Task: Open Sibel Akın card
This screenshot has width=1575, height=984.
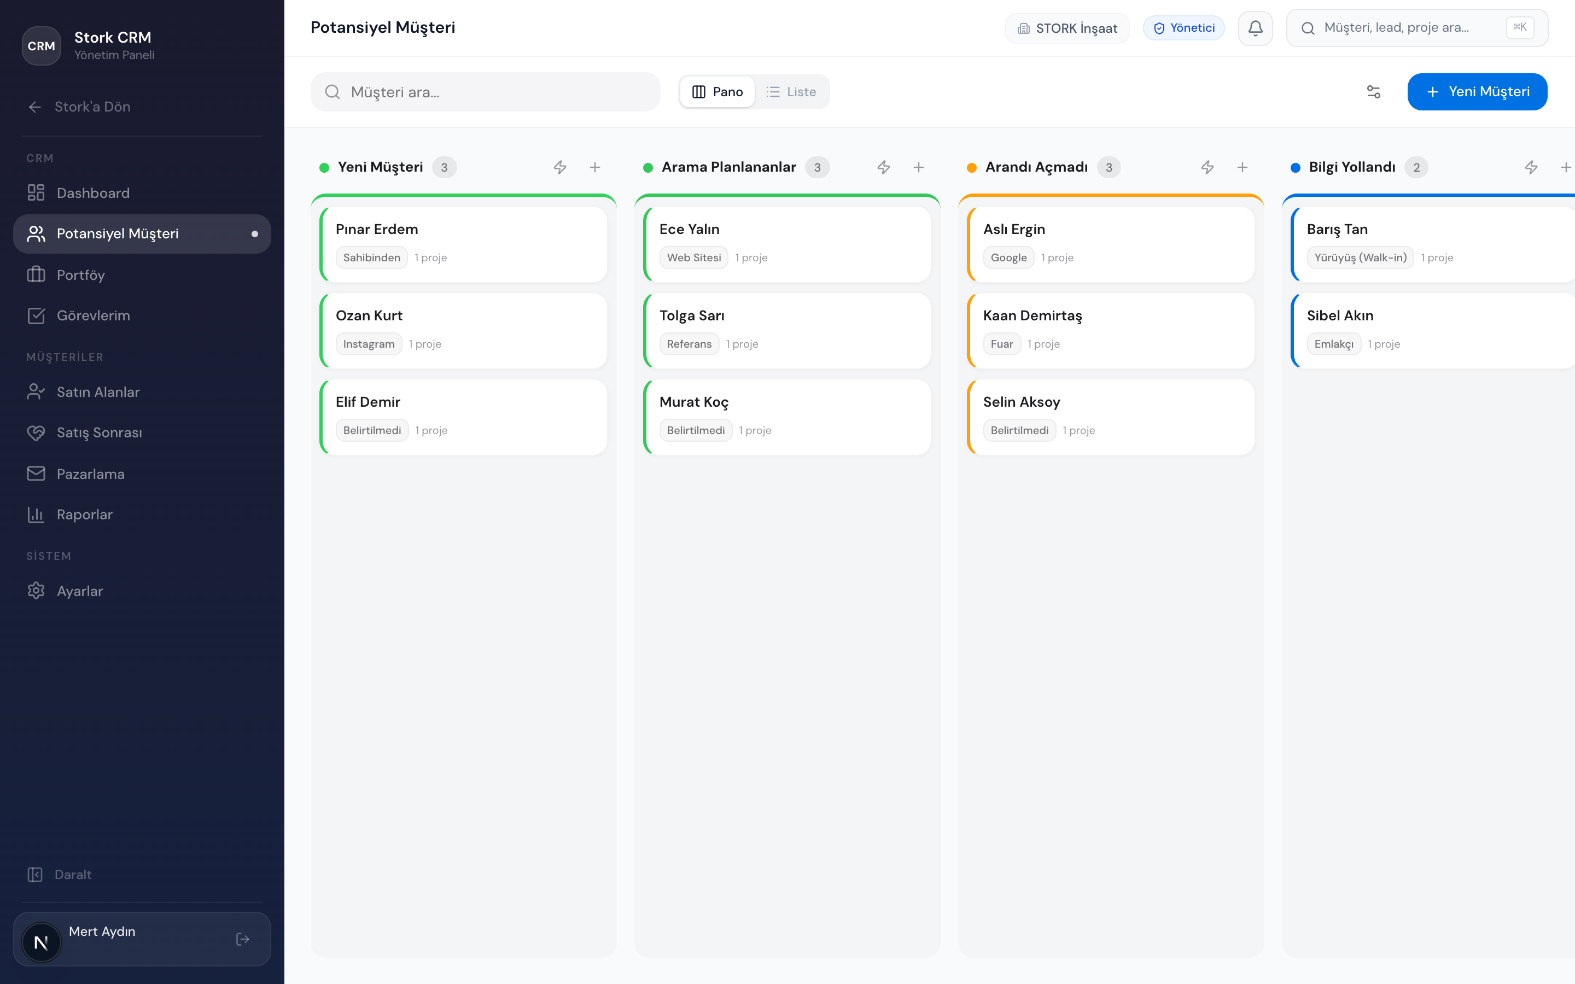Action: pyautogui.click(x=1433, y=331)
